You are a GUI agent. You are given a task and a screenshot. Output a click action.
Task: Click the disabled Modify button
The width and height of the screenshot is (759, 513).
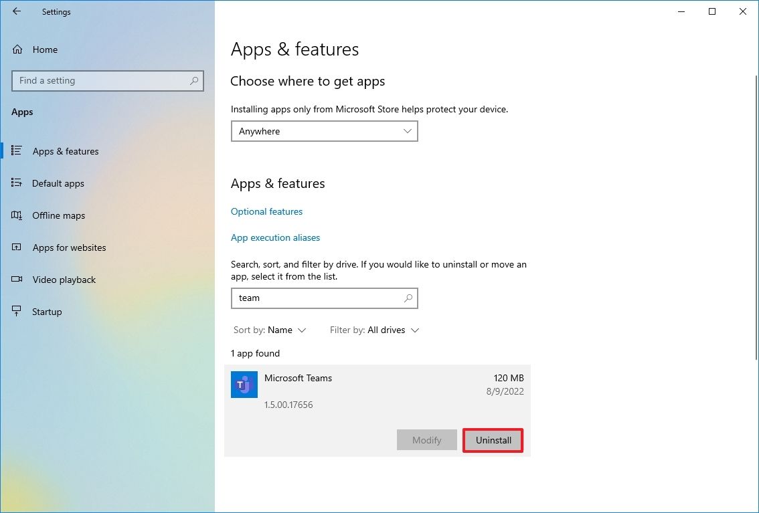click(426, 440)
